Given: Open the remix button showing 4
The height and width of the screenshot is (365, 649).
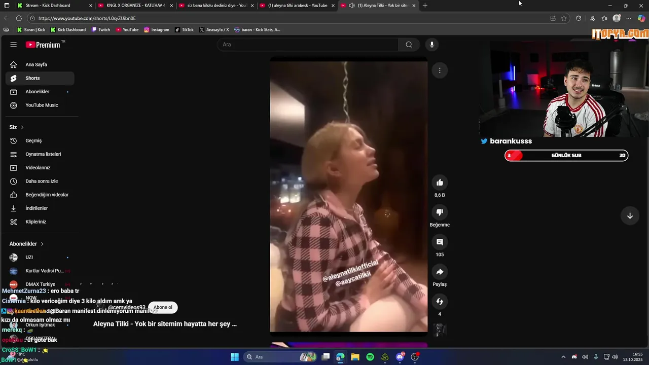Looking at the screenshot, I should pos(440,302).
